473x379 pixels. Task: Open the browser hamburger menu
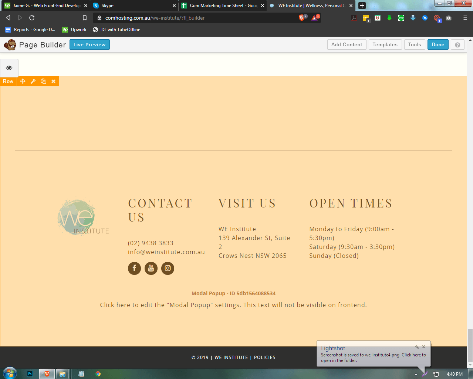click(x=465, y=18)
